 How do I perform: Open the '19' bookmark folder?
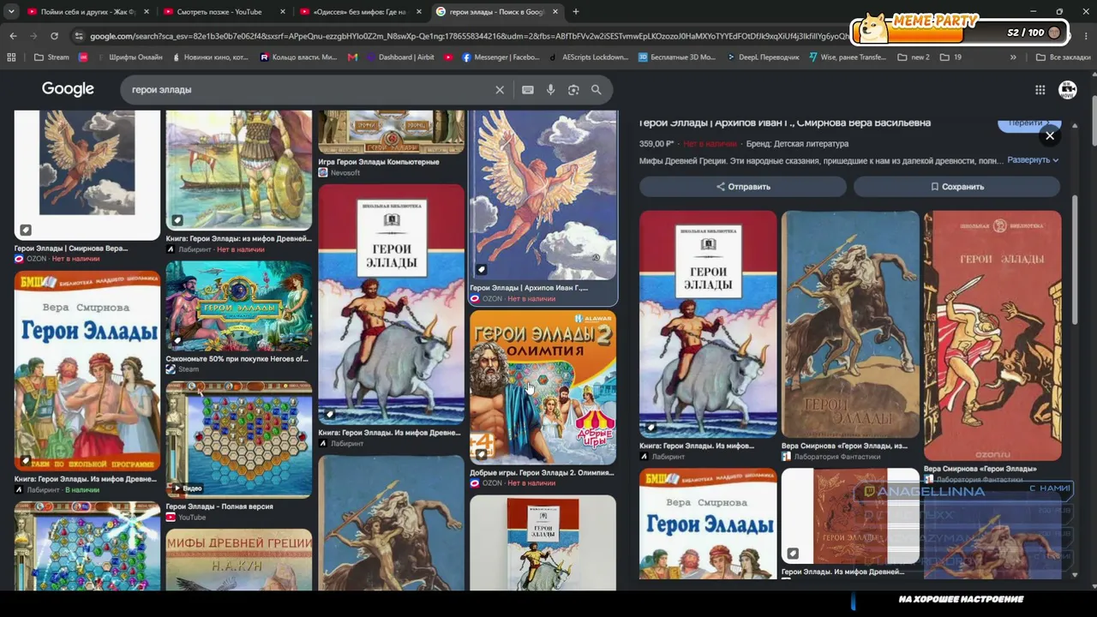point(951,57)
